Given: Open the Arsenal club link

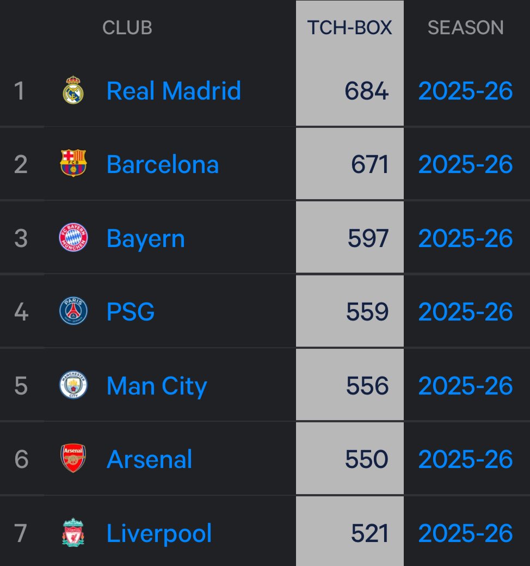Looking at the screenshot, I should tap(150, 459).
